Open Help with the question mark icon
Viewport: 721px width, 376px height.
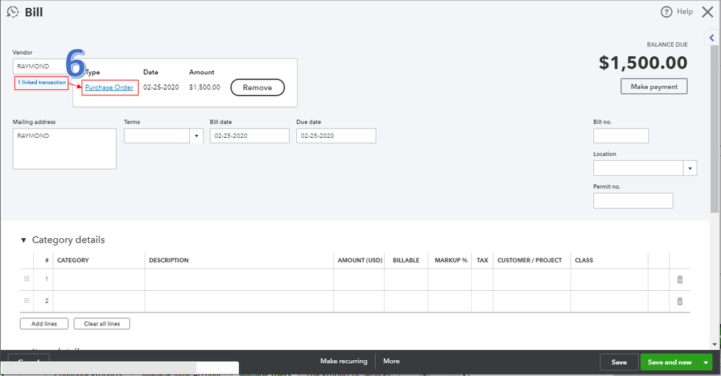(666, 12)
